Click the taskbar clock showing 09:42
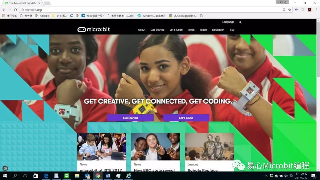The width and height of the screenshot is (320, 180). tap(301, 176)
